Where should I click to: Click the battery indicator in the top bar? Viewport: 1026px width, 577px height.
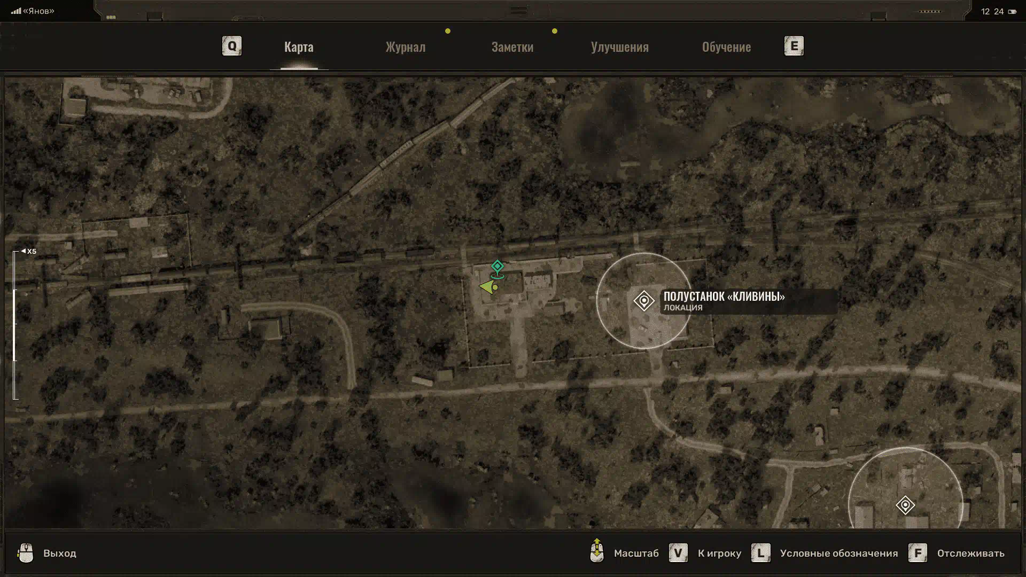point(1012,12)
